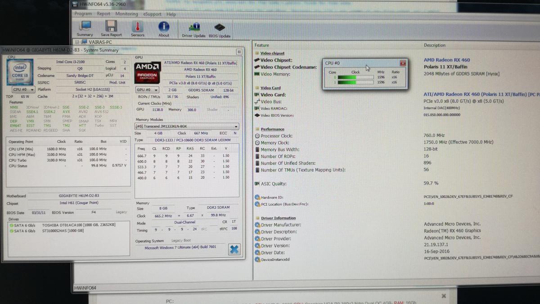The image size is (540, 304).
Task: Click the GIGABYTE H61M-D2-B3 motherboard field
Action: (79, 196)
